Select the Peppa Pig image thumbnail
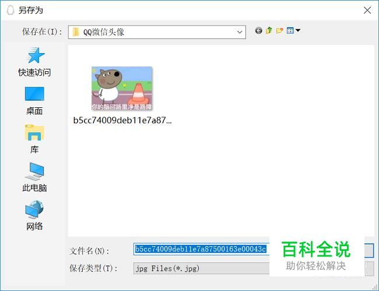Image resolution: width=379 pixels, height=291 pixels. coord(122,89)
